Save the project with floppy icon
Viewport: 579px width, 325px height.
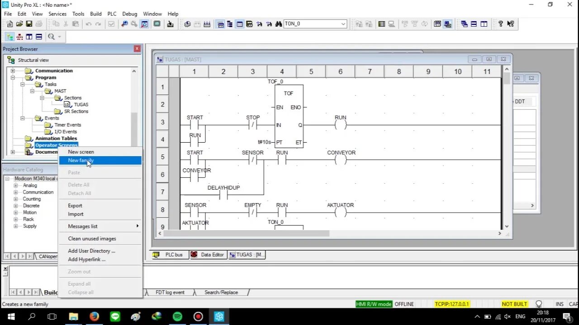tap(29, 24)
